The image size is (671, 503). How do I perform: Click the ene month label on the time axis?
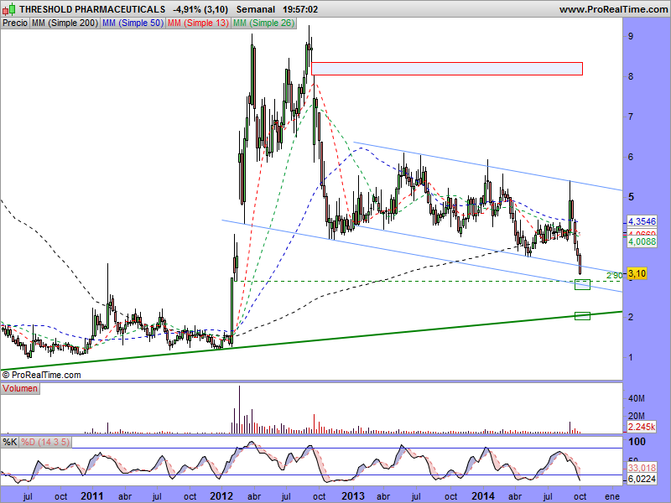coord(612,496)
